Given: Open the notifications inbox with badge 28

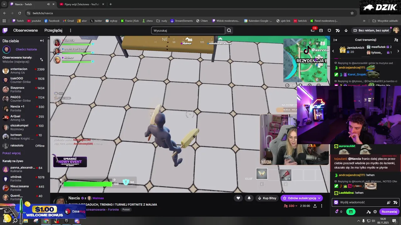Looking at the screenshot, I should pos(313,30).
